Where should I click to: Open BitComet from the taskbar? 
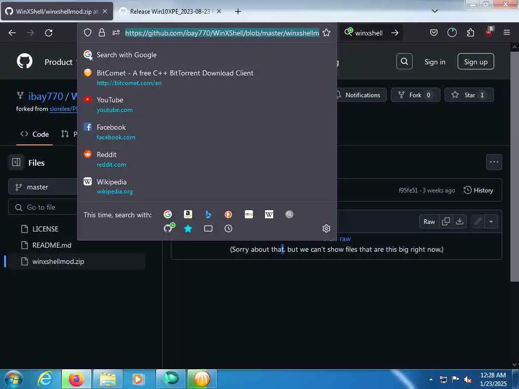point(202,379)
